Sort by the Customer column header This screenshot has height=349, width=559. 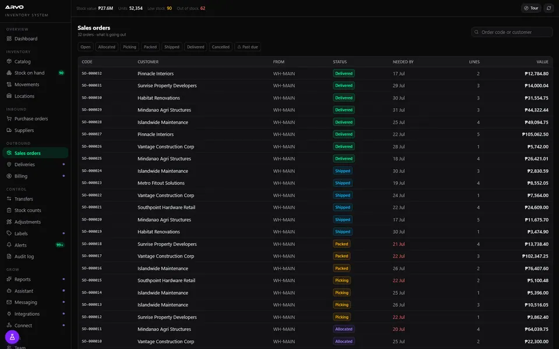[x=148, y=62]
